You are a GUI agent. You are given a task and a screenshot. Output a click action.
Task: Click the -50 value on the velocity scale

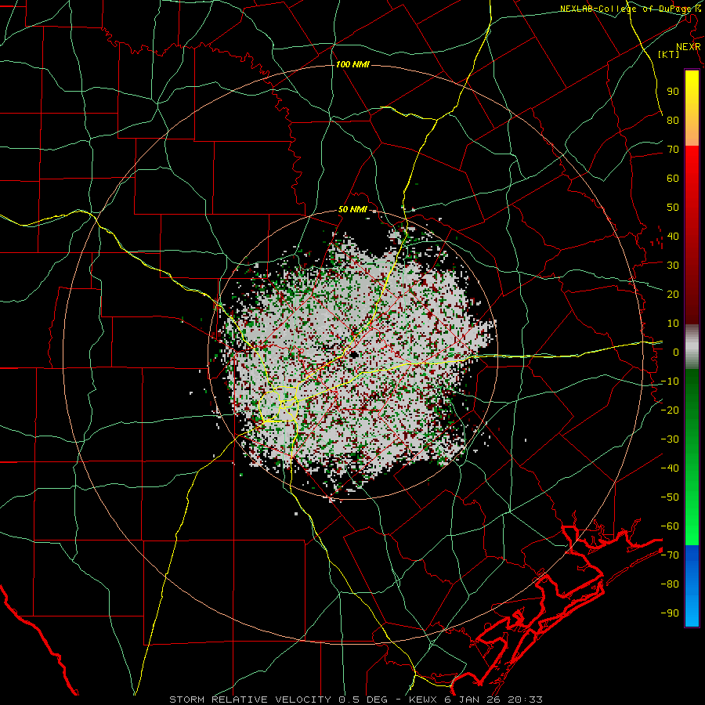(x=670, y=497)
